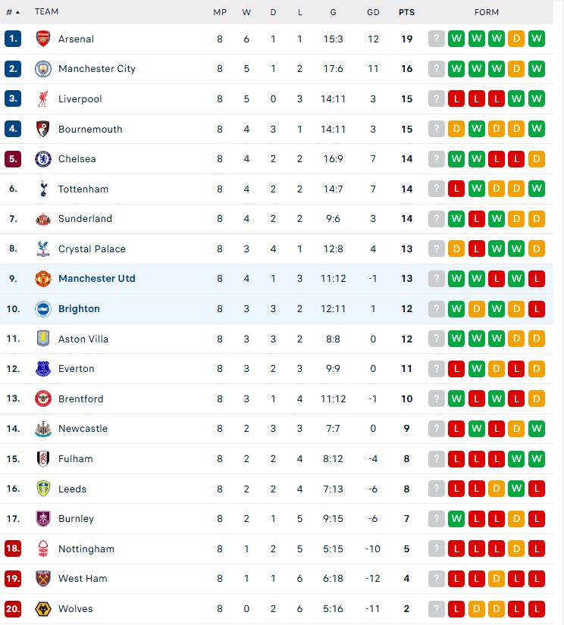Click the Arsenal club crest icon
564x625 pixels.
42,39
